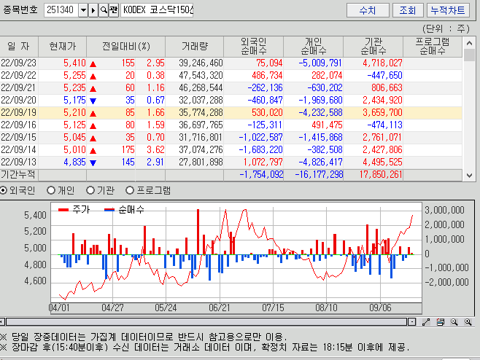Image resolution: width=480 pixels, height=360 pixels.
Task: Select the 외국인 radio button
Action: pos(4,190)
